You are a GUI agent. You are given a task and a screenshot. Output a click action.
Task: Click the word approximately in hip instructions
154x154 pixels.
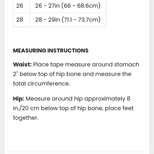tap(105, 99)
